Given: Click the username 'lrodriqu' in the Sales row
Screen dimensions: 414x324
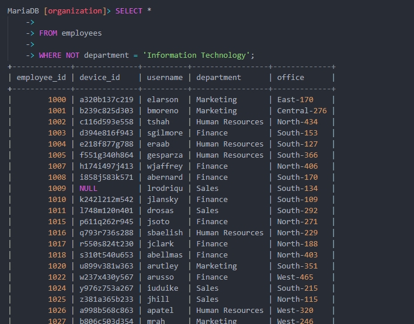Looking at the screenshot, I should click(x=165, y=189).
